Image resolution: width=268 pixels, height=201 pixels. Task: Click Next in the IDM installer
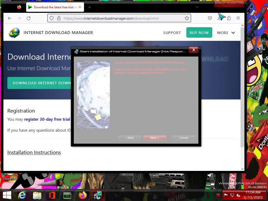point(155,138)
